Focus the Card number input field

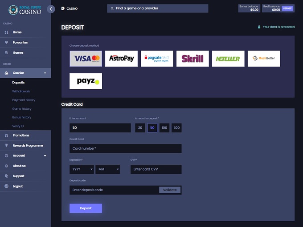(x=125, y=148)
